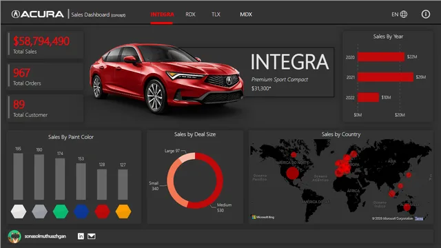The image size is (441, 248).
Task: Click the Sales by Deal Size title
Action: point(195,134)
